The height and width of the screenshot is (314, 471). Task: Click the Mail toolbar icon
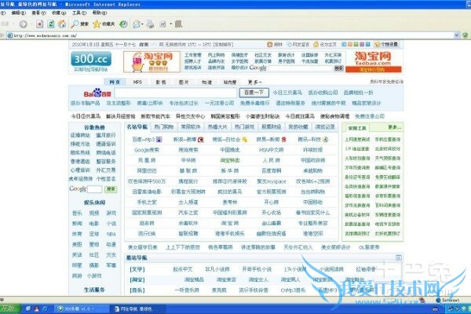(x=137, y=24)
